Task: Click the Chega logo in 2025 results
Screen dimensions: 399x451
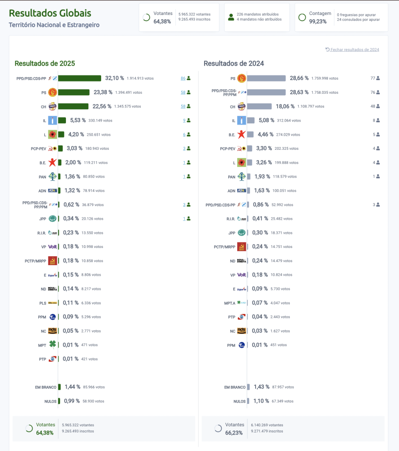Action: pyautogui.click(x=52, y=106)
